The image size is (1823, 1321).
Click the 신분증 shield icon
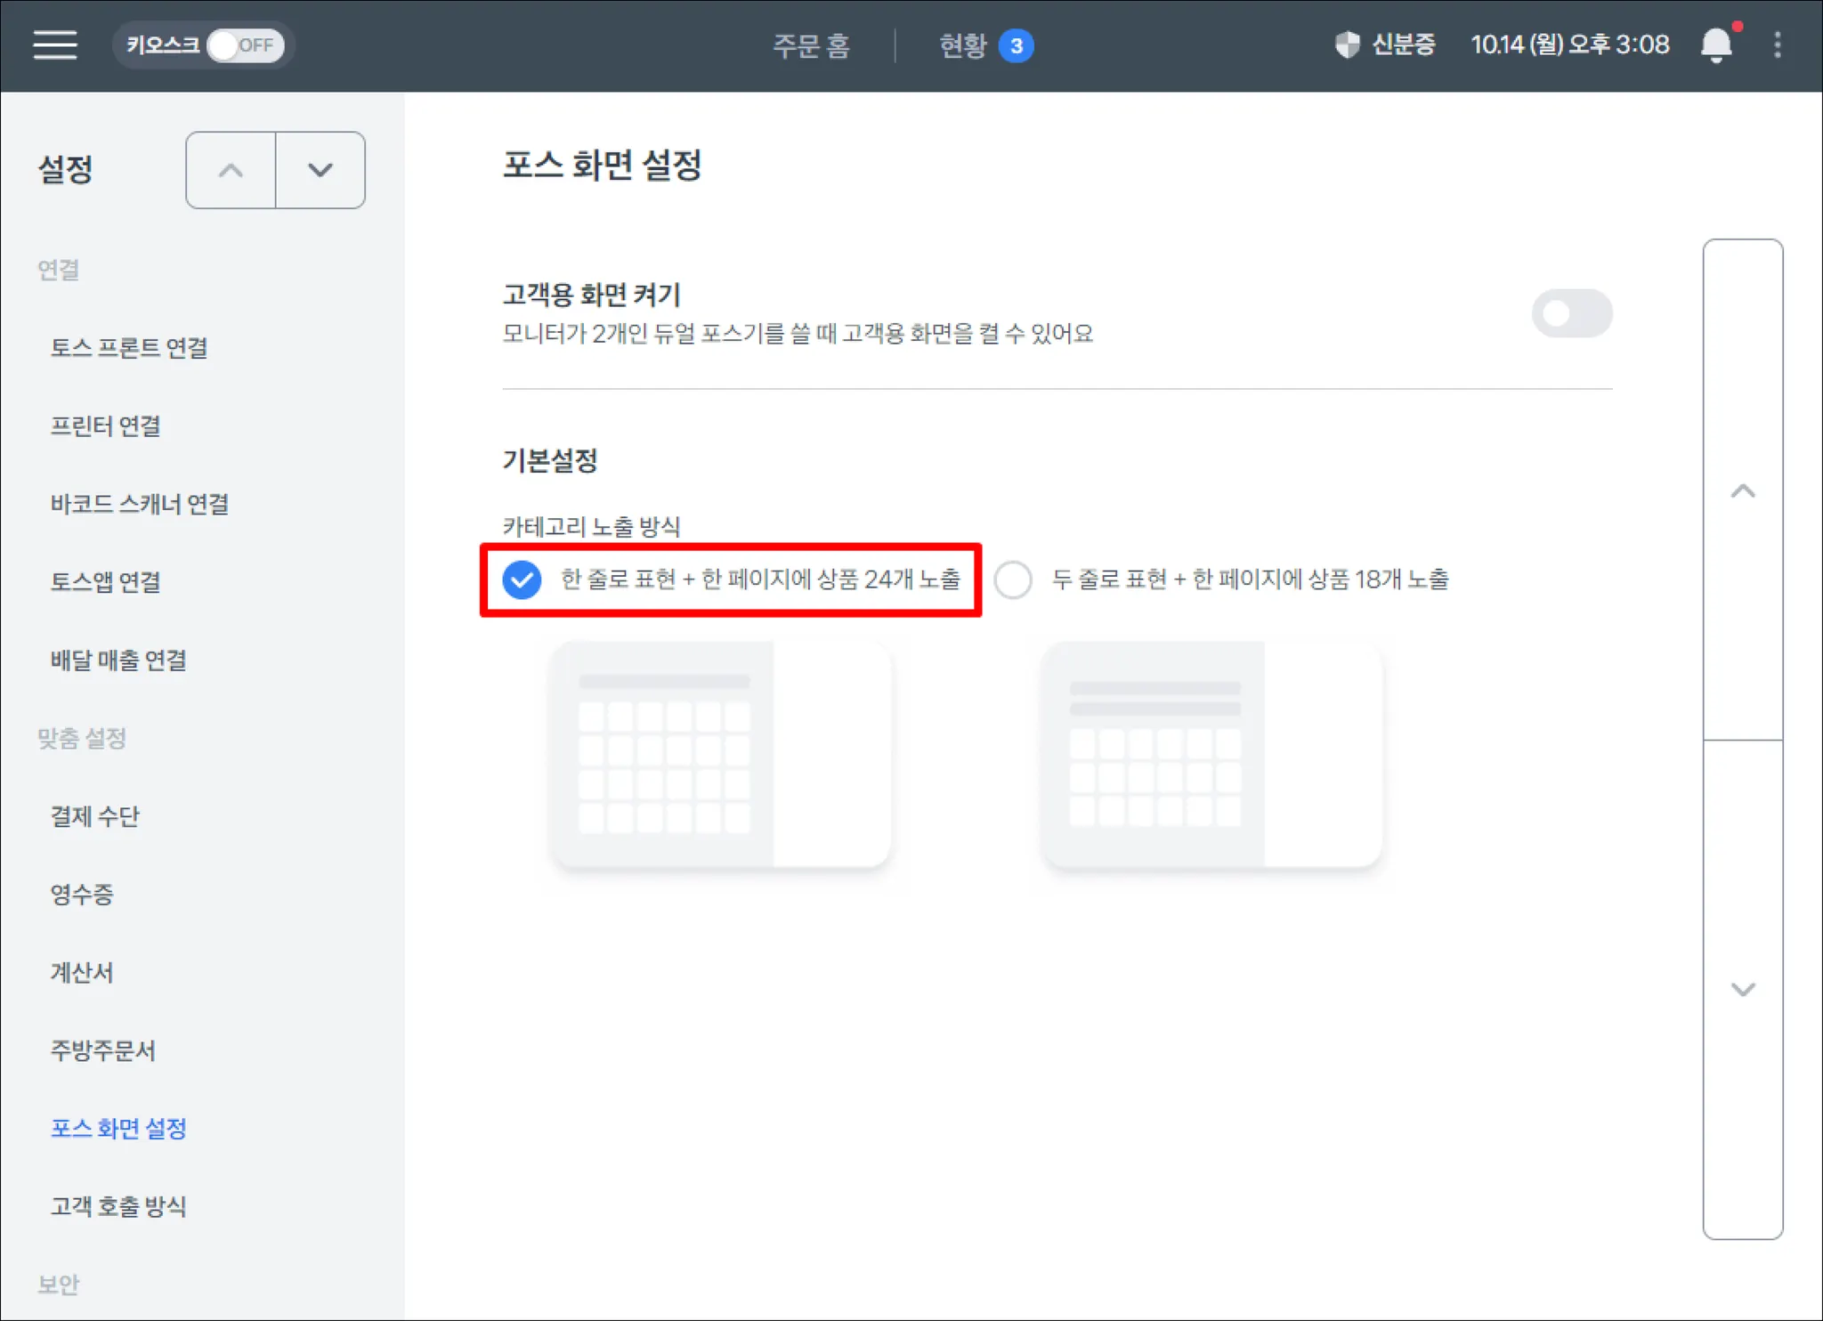pos(1348,45)
